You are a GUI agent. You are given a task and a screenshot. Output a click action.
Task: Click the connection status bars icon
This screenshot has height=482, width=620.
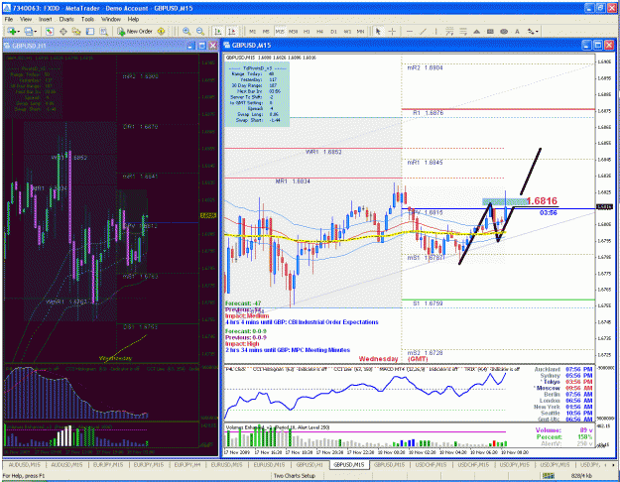(549, 476)
